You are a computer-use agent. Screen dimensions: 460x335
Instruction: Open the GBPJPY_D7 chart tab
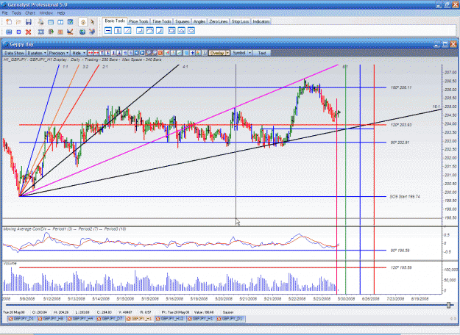(111, 319)
